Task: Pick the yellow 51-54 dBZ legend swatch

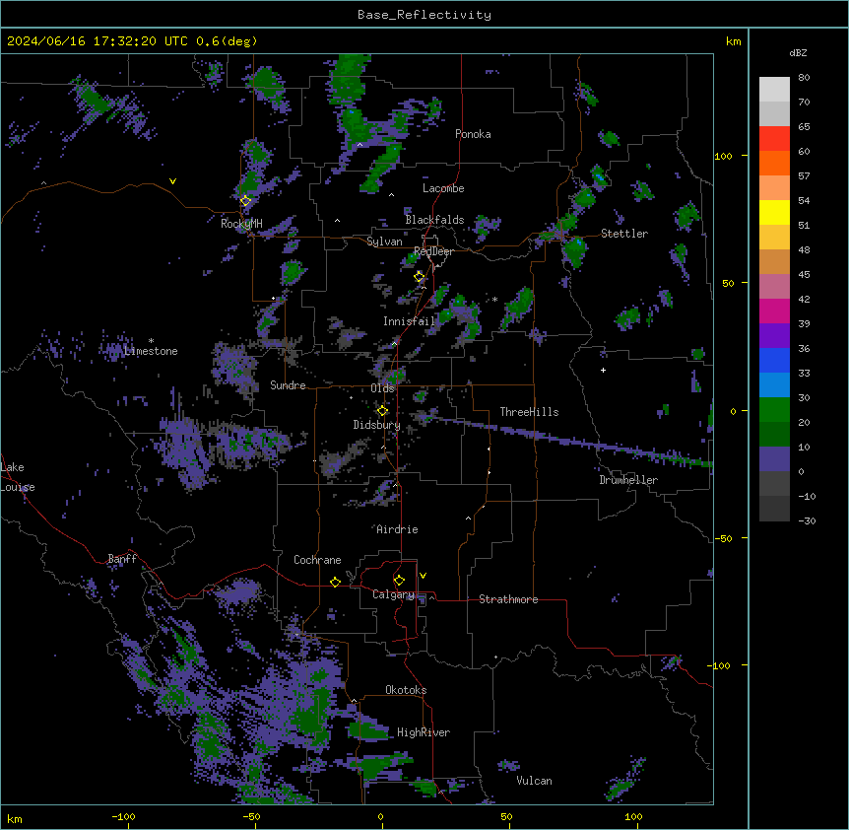Action: pyautogui.click(x=774, y=212)
